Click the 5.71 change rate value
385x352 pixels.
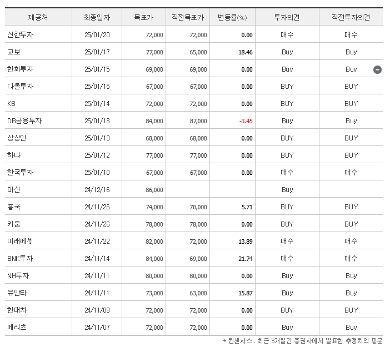tap(247, 207)
